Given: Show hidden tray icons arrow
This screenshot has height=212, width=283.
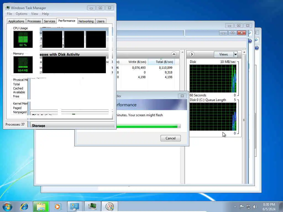Looking at the screenshot, I should click(x=235, y=207).
